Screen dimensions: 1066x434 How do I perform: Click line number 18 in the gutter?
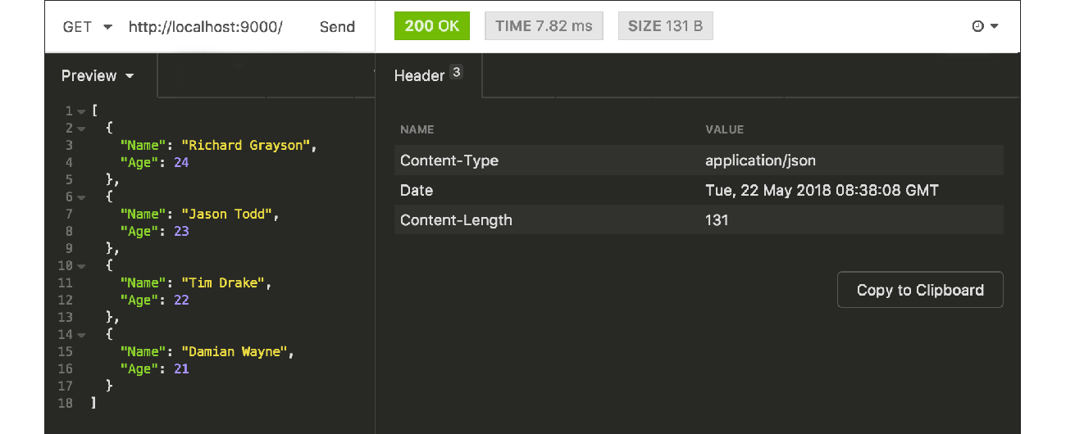click(66, 403)
